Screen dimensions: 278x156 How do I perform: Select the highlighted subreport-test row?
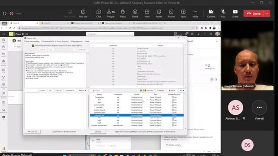(137, 115)
